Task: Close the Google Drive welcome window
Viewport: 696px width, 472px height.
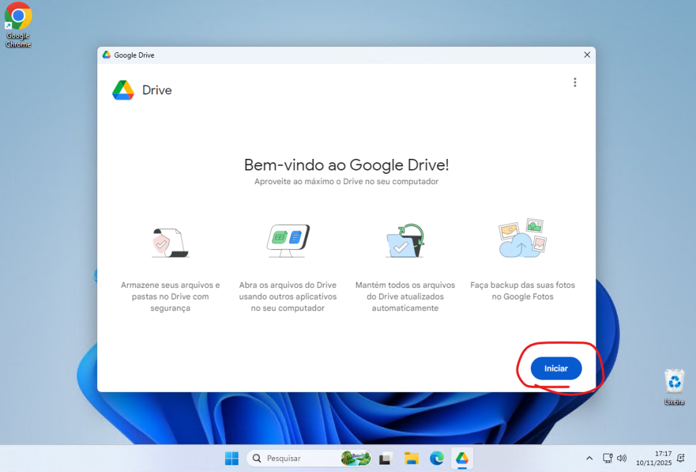Action: [587, 55]
